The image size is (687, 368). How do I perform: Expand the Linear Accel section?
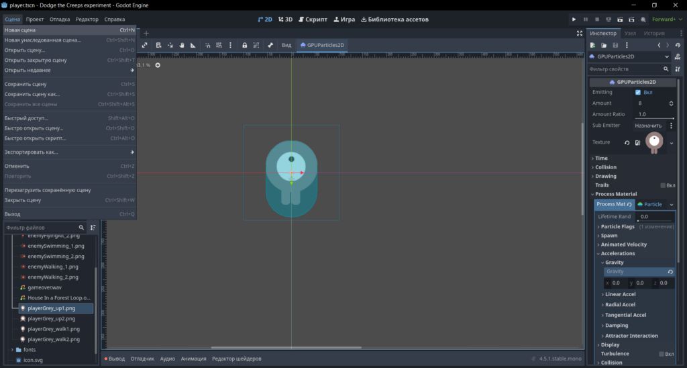pos(620,294)
